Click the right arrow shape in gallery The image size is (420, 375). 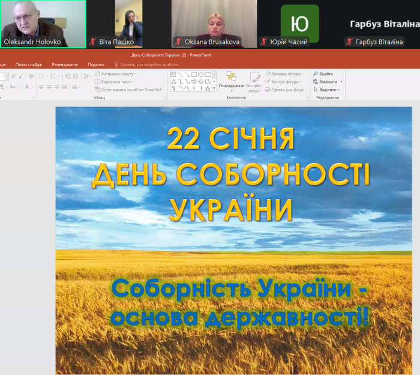pos(194,81)
